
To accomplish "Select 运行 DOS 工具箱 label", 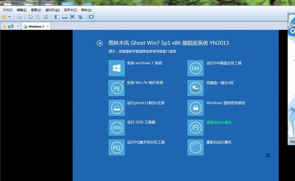I will click(x=141, y=122).
